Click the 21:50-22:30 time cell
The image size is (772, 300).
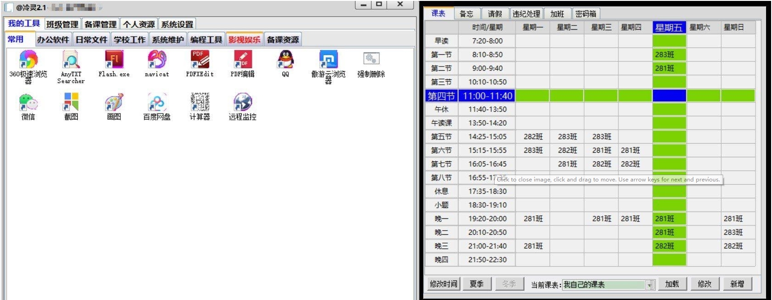point(487,260)
